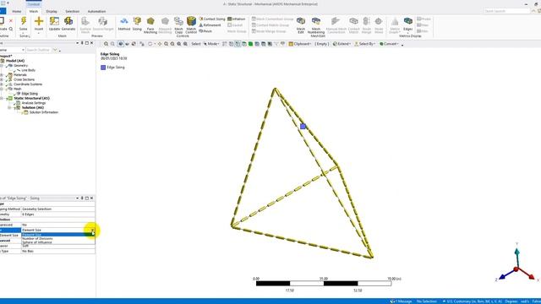Click the Mesh Edit icon

click(301, 21)
